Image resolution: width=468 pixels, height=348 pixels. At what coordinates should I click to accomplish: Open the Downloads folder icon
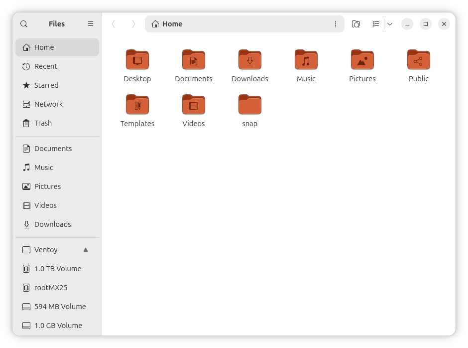(x=250, y=61)
